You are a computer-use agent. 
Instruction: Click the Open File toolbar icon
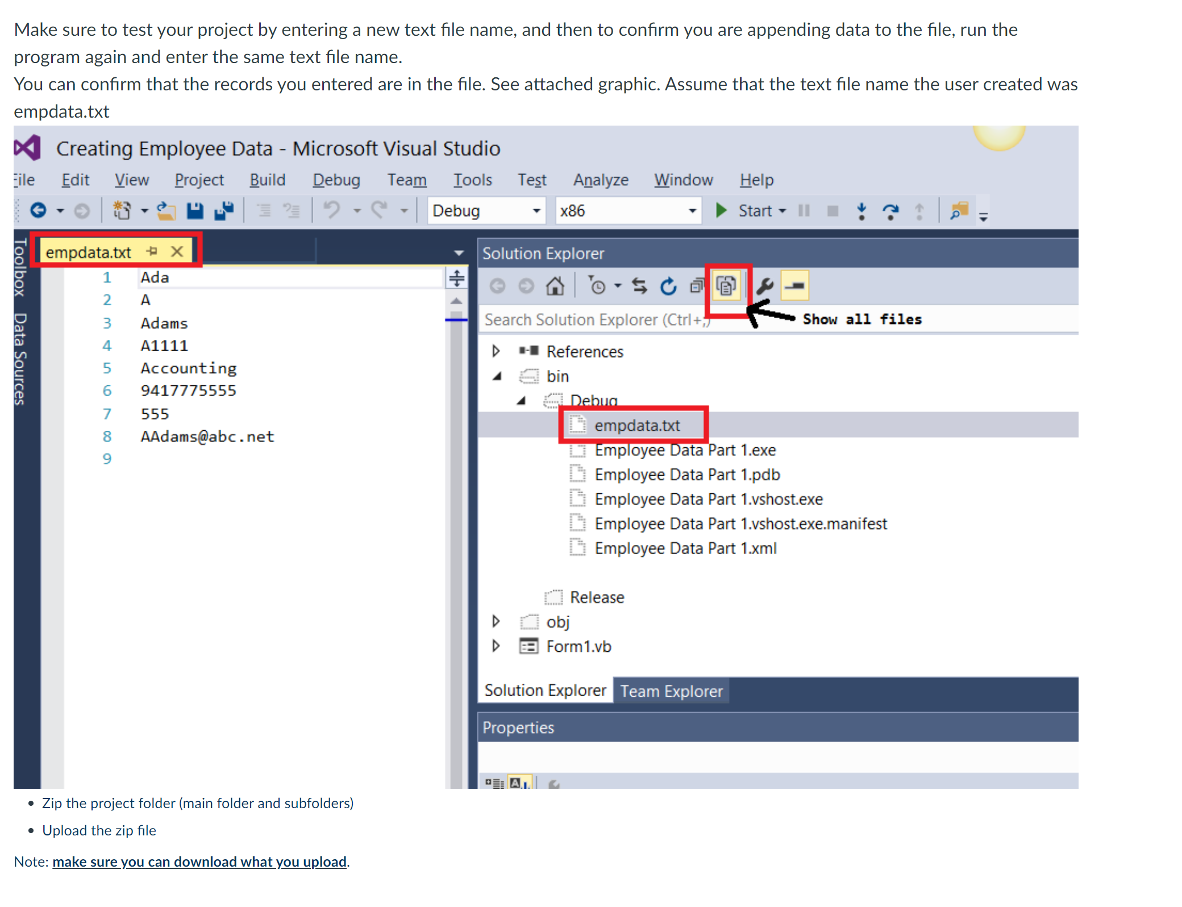point(166,211)
